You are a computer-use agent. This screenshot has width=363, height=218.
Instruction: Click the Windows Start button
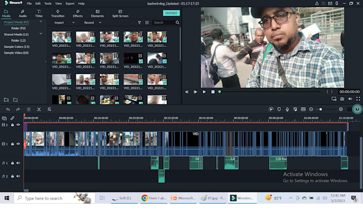(7, 198)
